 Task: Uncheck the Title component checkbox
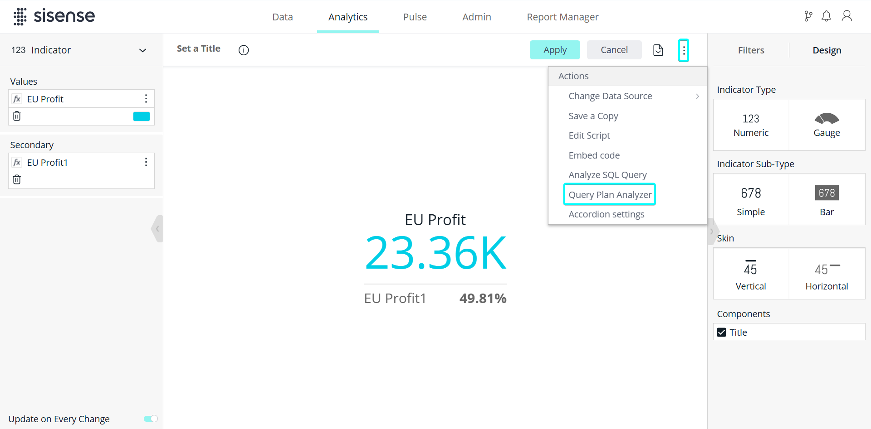[722, 332]
